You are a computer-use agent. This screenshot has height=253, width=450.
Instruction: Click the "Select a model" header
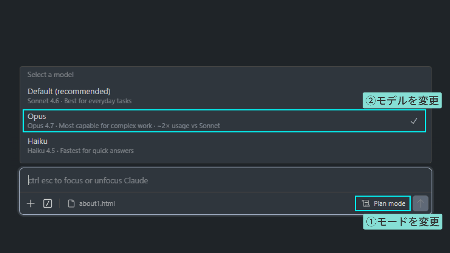coord(51,75)
